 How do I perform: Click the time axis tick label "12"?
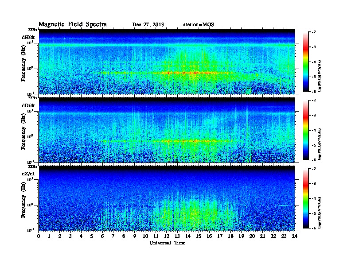(x=167, y=236)
